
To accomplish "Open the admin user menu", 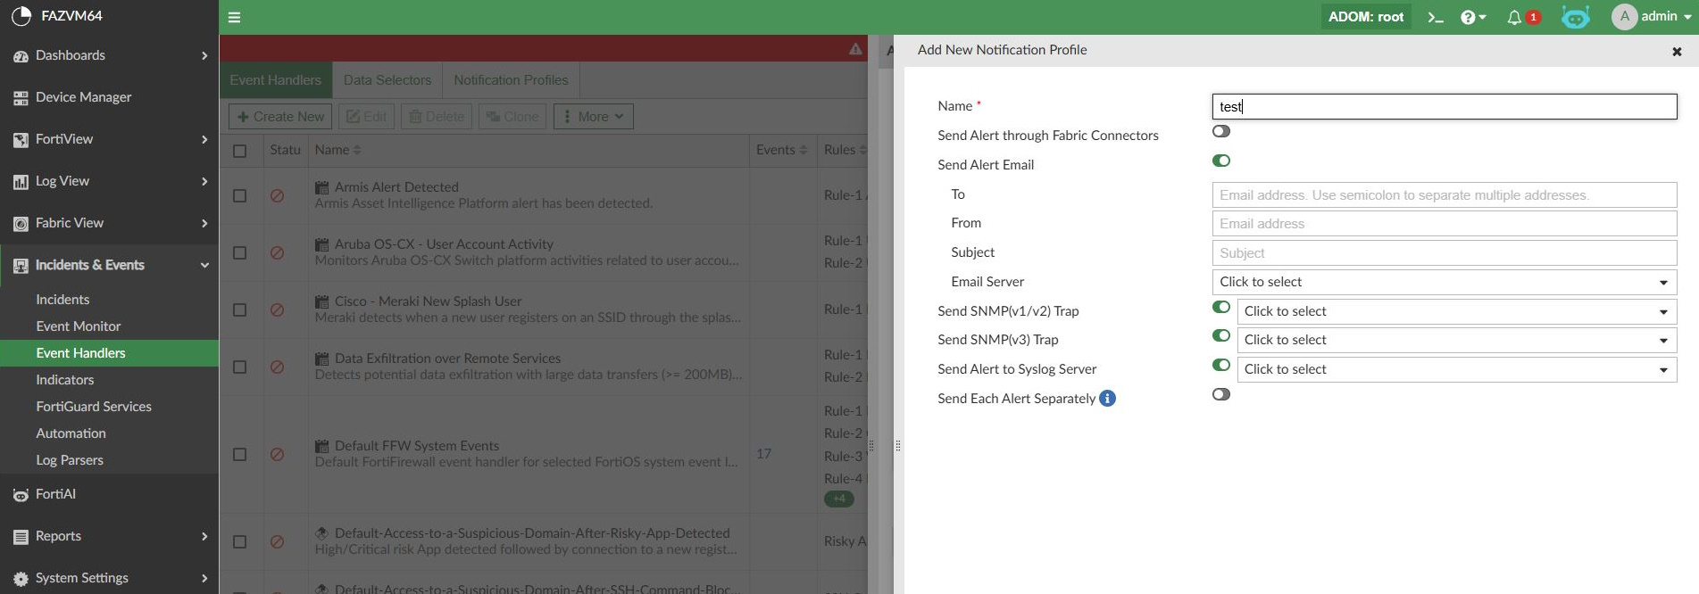I will [1651, 17].
